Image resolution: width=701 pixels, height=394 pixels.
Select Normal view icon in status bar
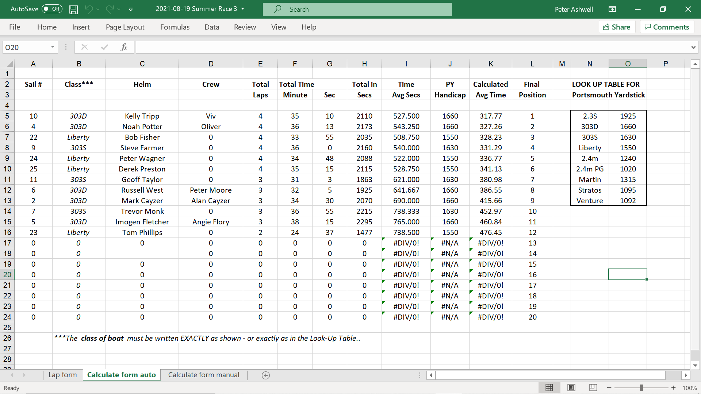[549, 388]
